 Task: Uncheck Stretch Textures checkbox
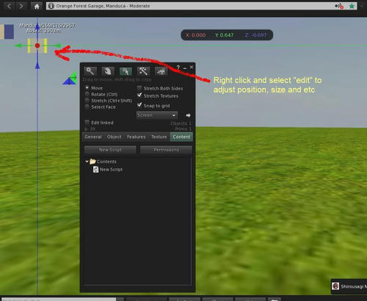139,95
